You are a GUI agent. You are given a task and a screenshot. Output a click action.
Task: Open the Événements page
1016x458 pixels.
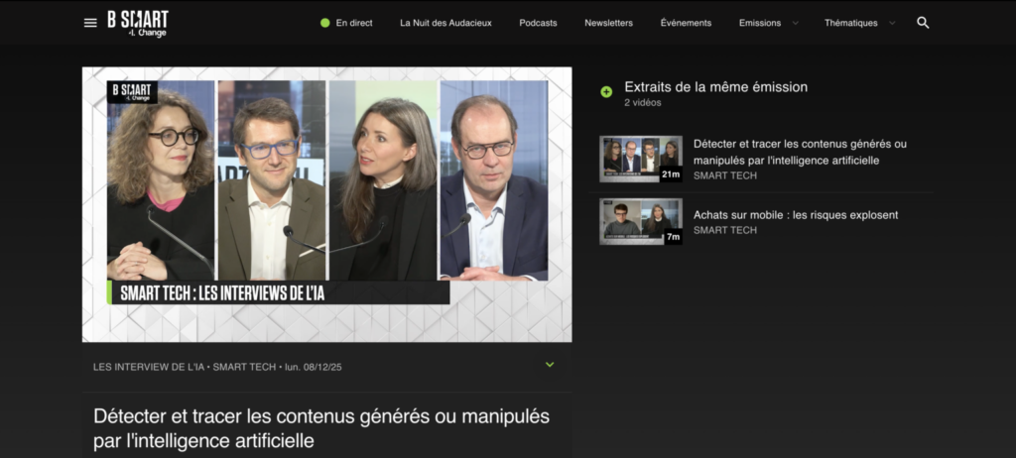pos(686,23)
